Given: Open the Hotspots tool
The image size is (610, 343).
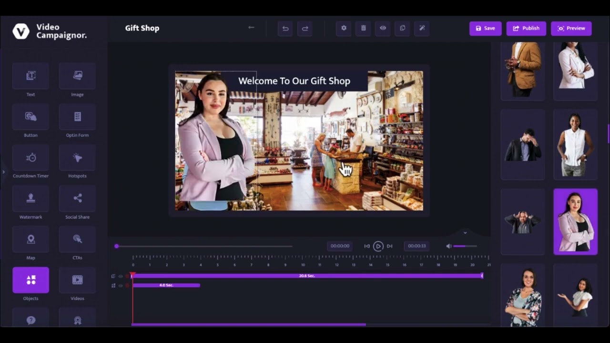Looking at the screenshot, I should tap(77, 158).
